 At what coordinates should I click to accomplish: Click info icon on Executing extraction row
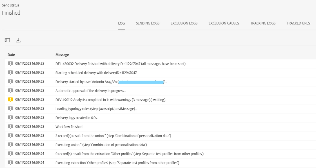(10, 163)
